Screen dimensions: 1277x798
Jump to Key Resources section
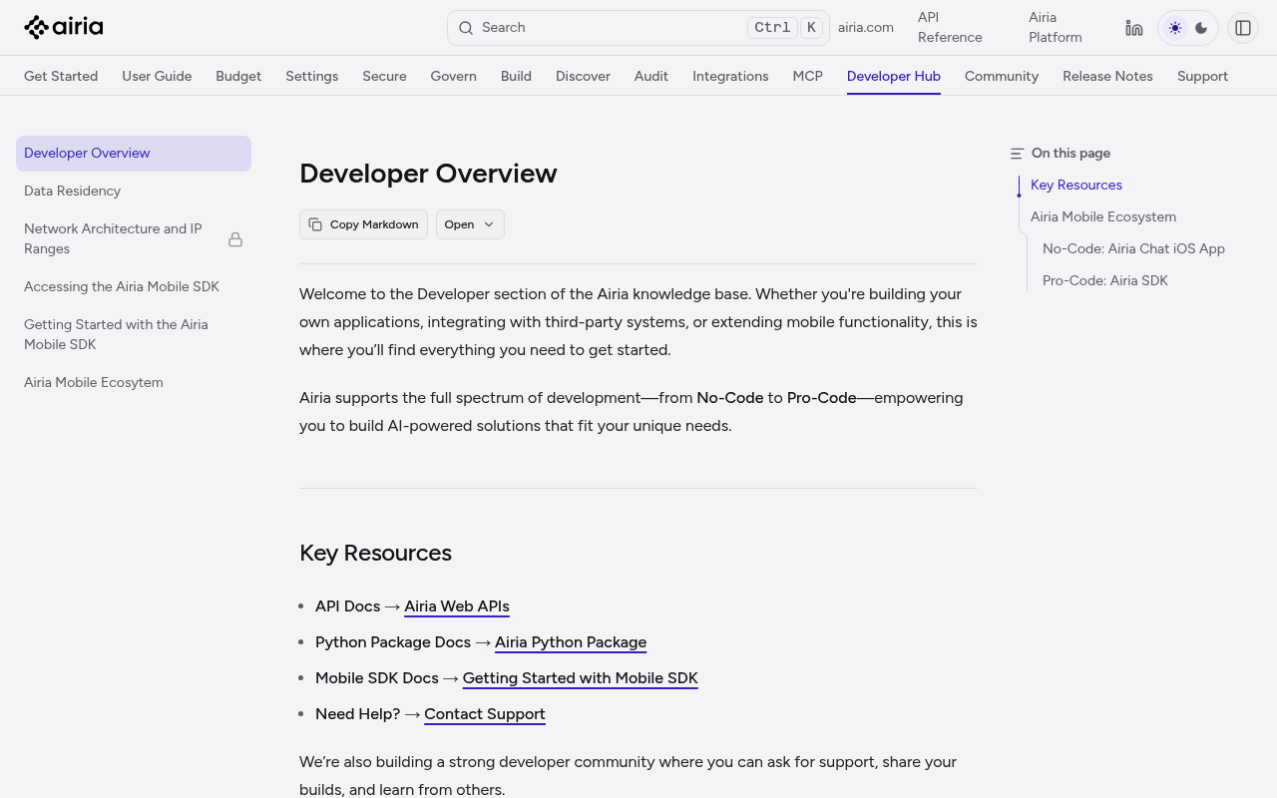[x=1076, y=186]
